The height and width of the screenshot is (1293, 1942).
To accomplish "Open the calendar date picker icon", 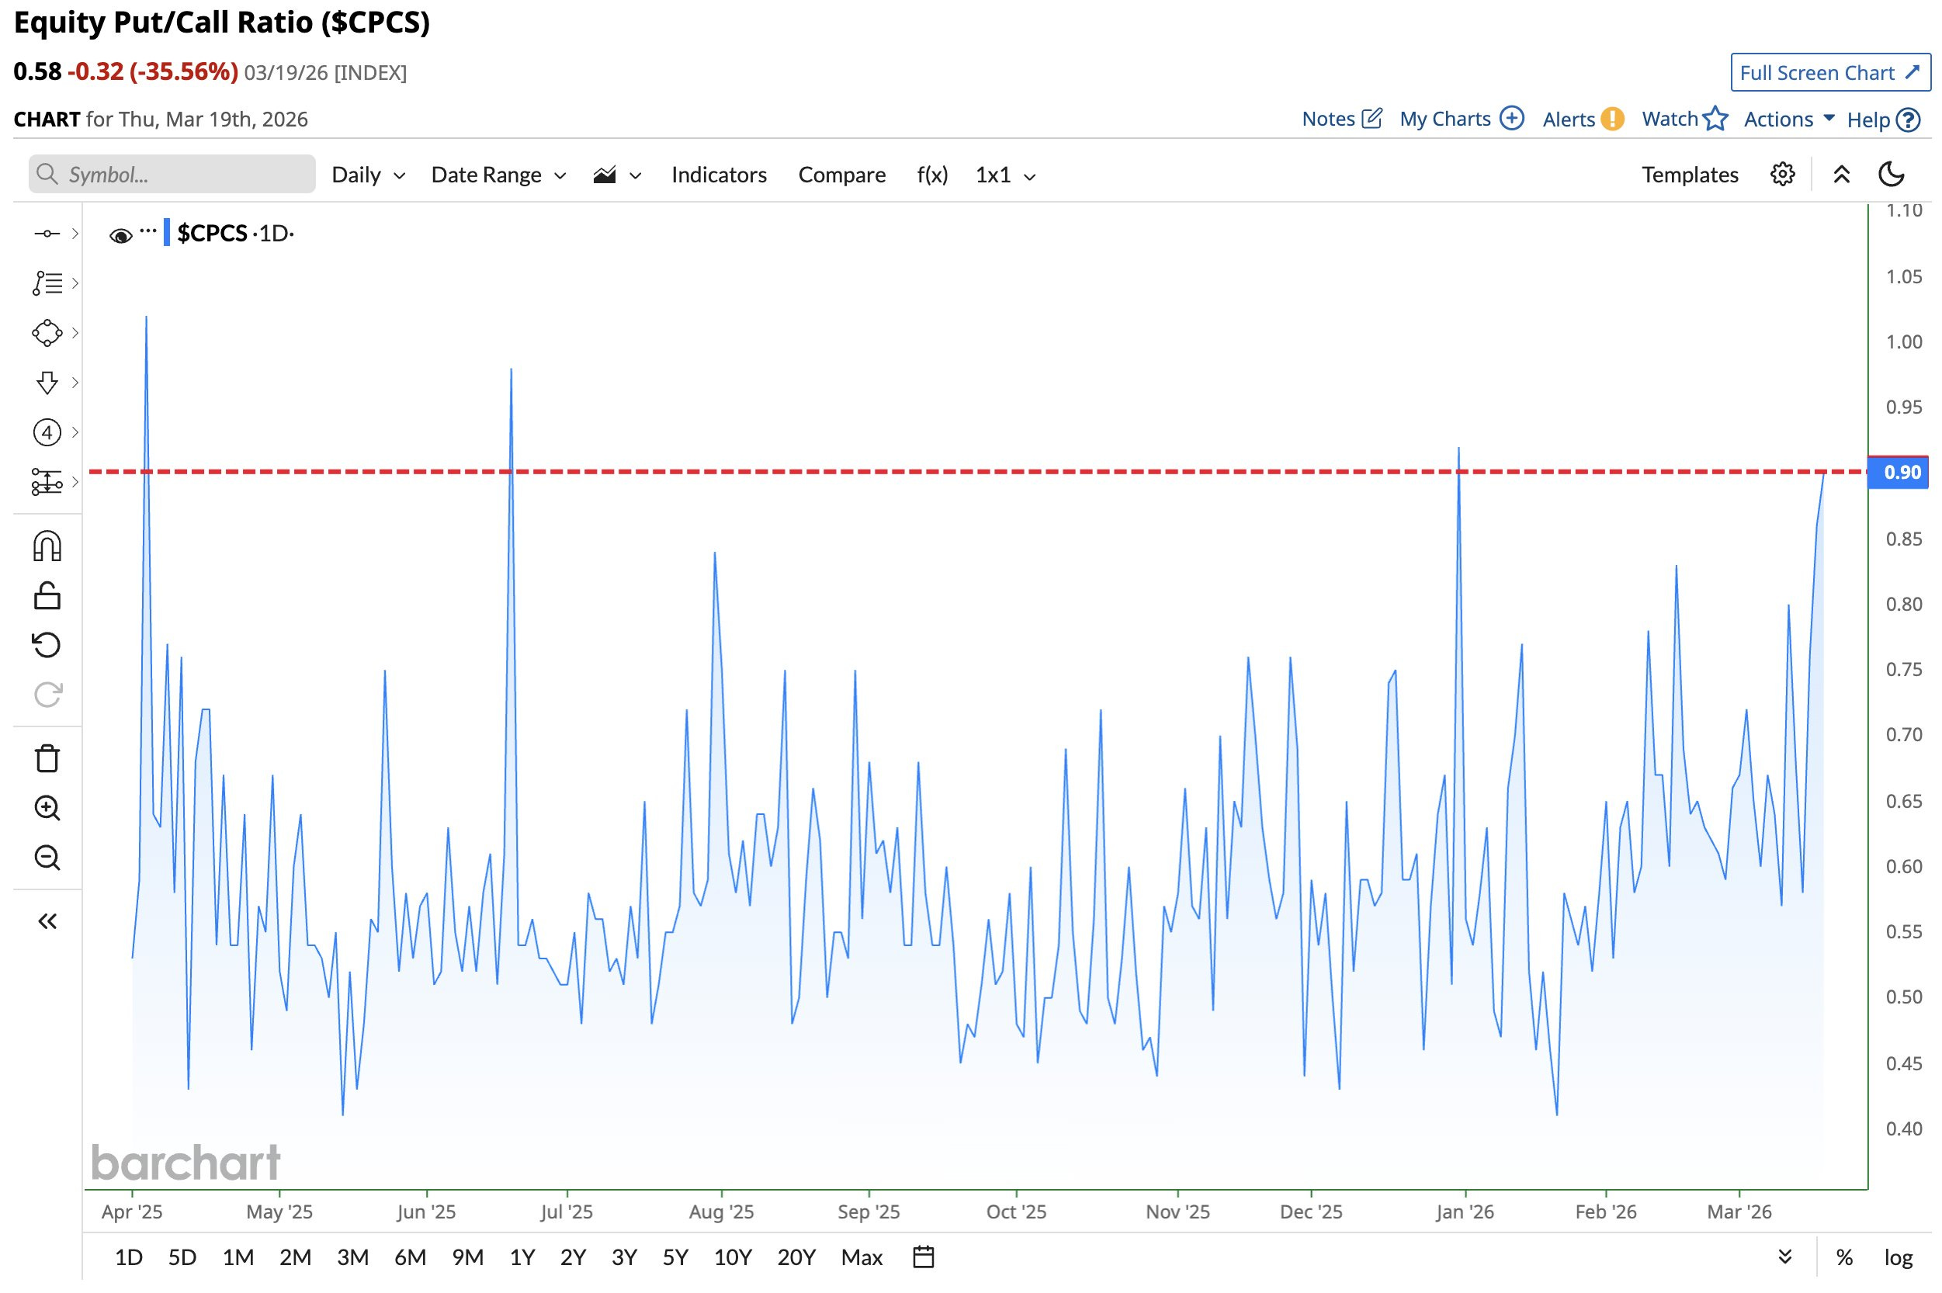I will [924, 1257].
